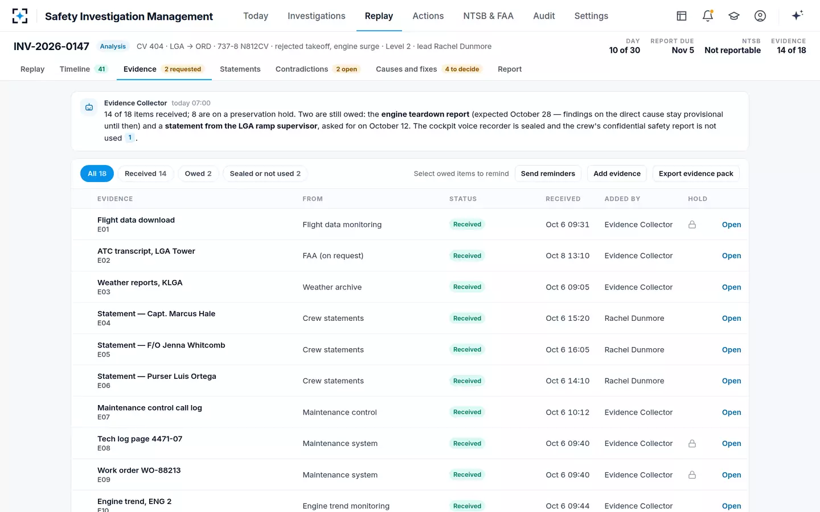
Task: Switch to the Contradictions tab
Action: pos(318,69)
